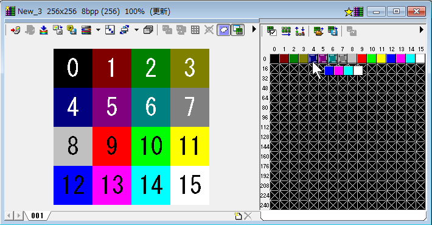Select the palette sort arrows icon
This screenshot has height=225, width=432.
coord(299,30)
